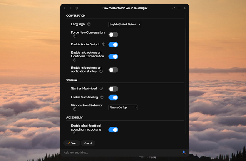Show help for Enable Audio Output
Viewport: 246px width, 161px height.
click(103, 44)
